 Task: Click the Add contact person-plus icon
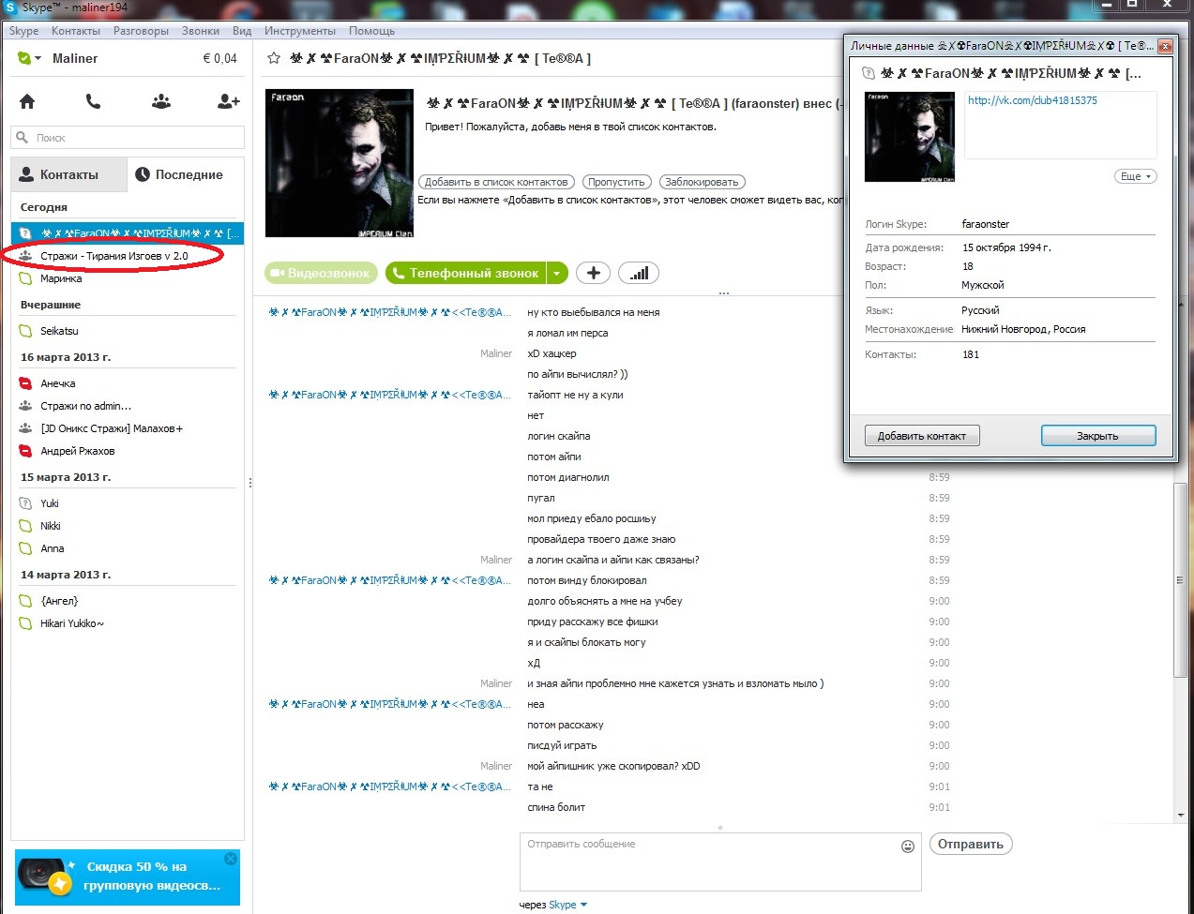pyautogui.click(x=229, y=101)
